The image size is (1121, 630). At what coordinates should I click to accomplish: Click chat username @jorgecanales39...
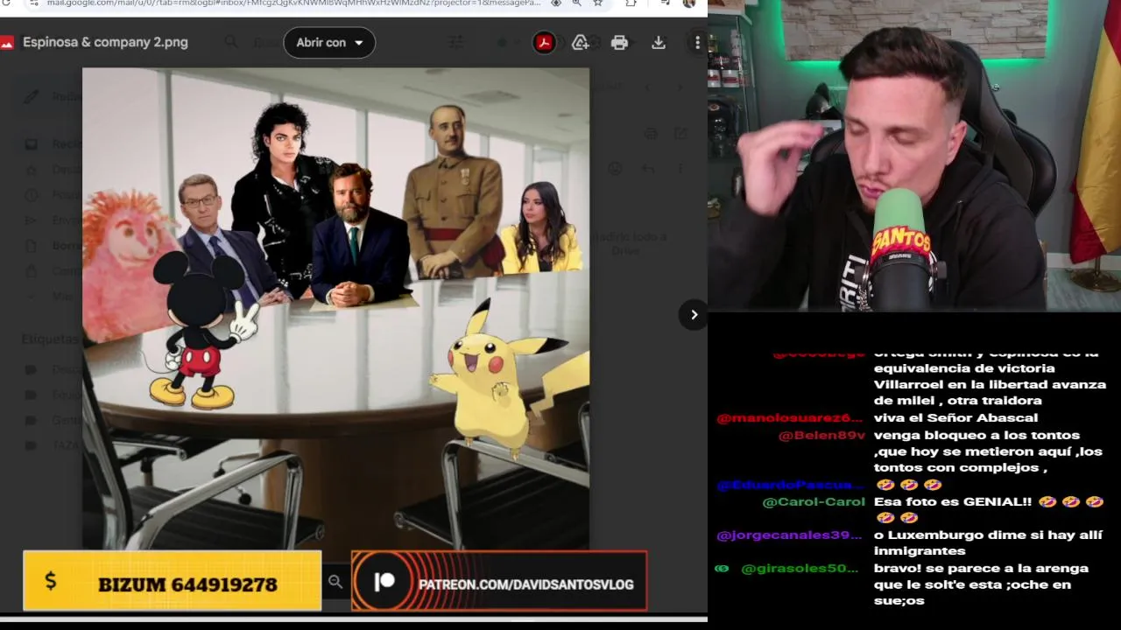coord(790,535)
